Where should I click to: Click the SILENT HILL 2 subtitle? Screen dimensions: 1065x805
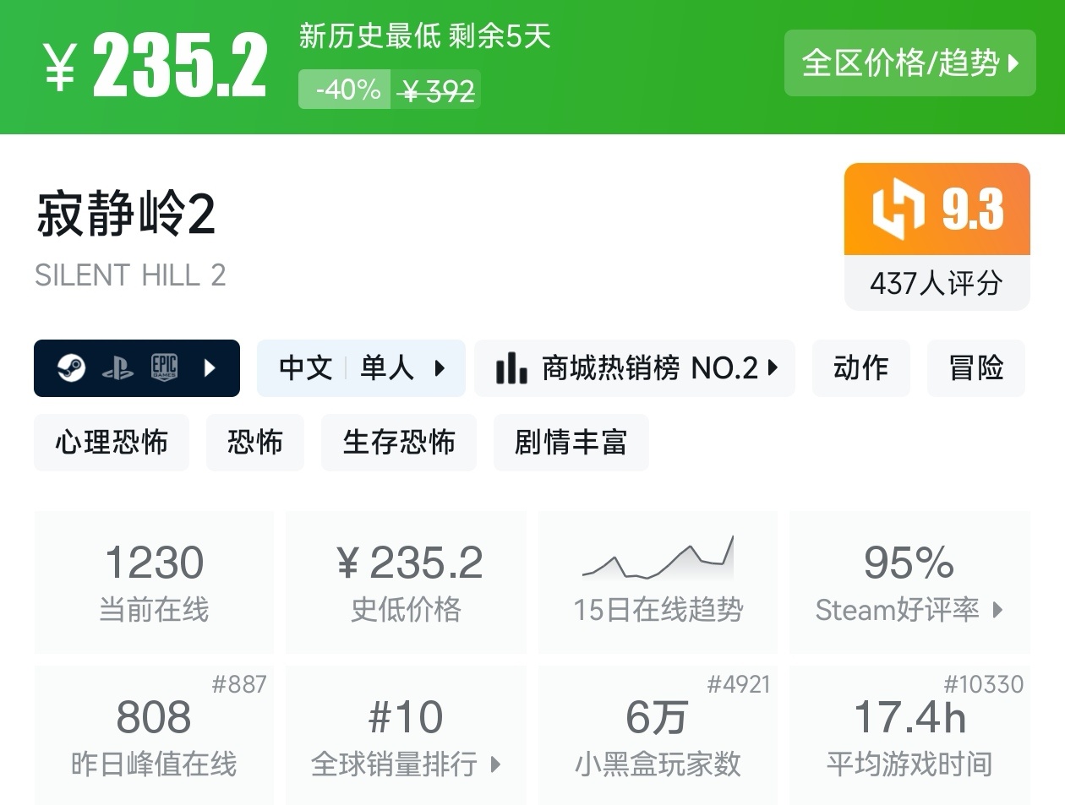point(130,275)
